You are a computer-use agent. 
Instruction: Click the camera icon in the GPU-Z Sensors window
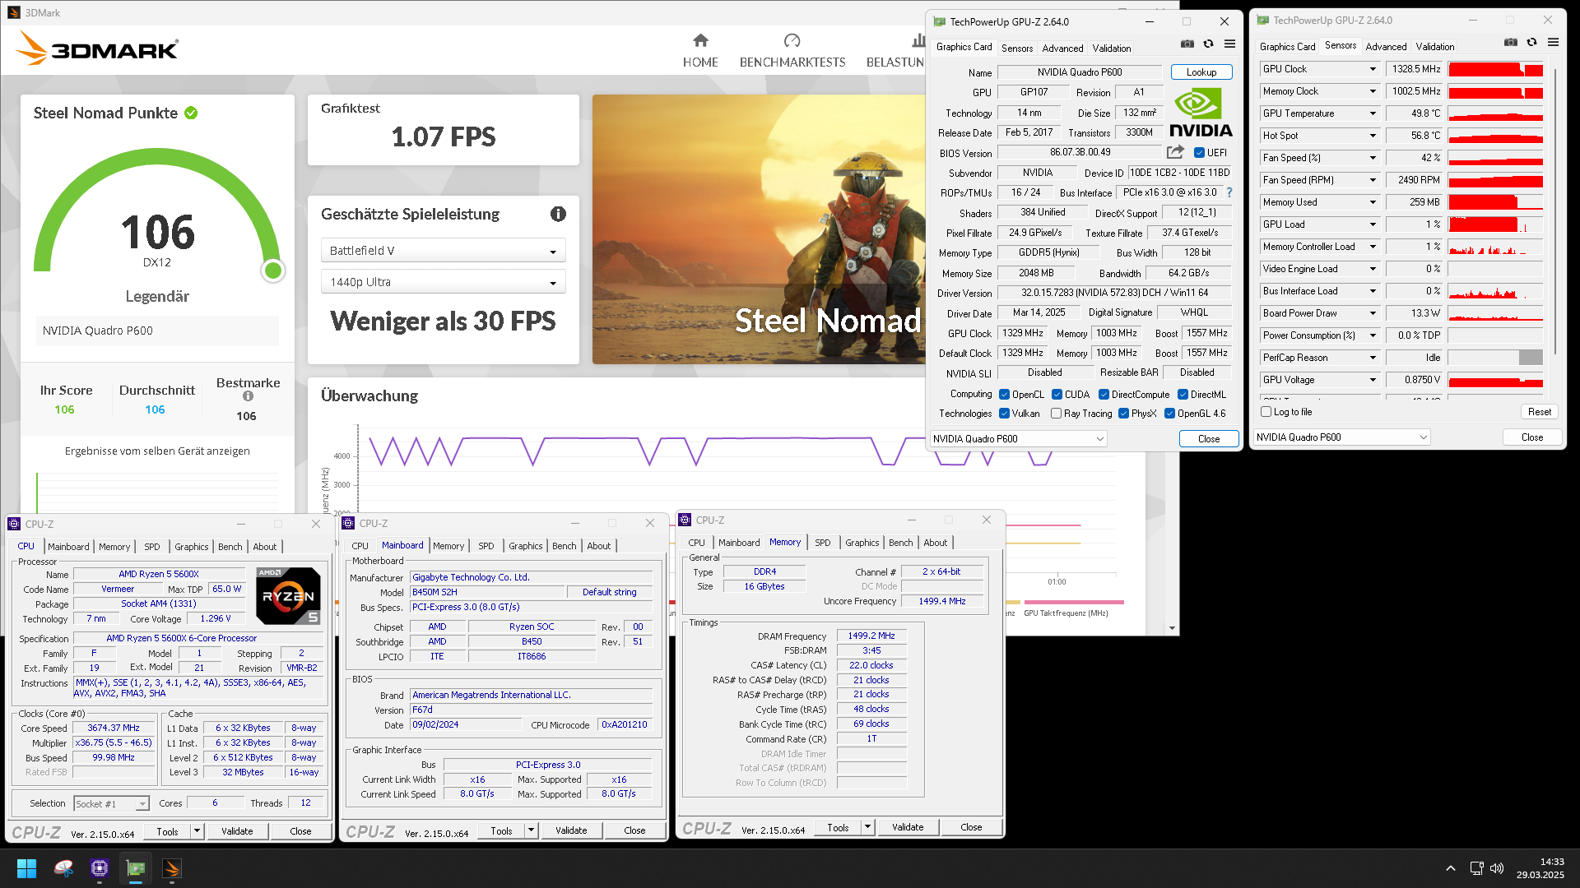click(x=1511, y=42)
